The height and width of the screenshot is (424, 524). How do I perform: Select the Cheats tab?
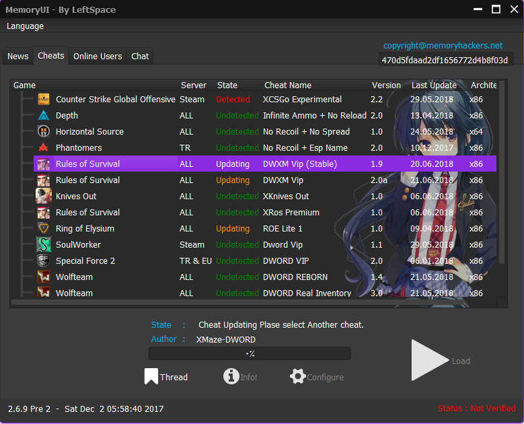pyautogui.click(x=51, y=55)
